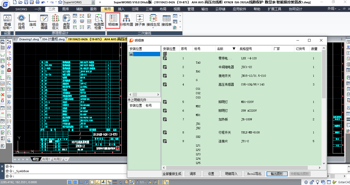Toggle polar tracking in status bar

[x=87, y=182]
